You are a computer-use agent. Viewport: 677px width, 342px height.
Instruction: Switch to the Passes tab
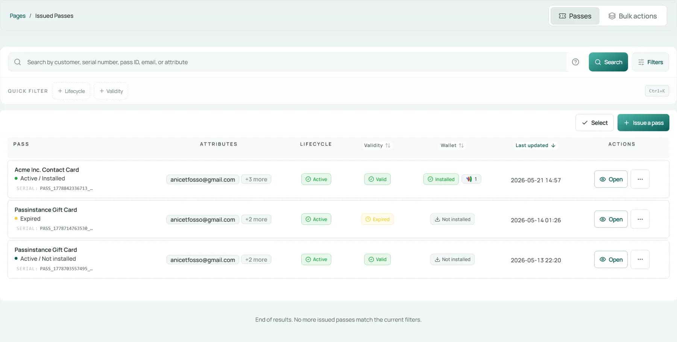tap(575, 16)
